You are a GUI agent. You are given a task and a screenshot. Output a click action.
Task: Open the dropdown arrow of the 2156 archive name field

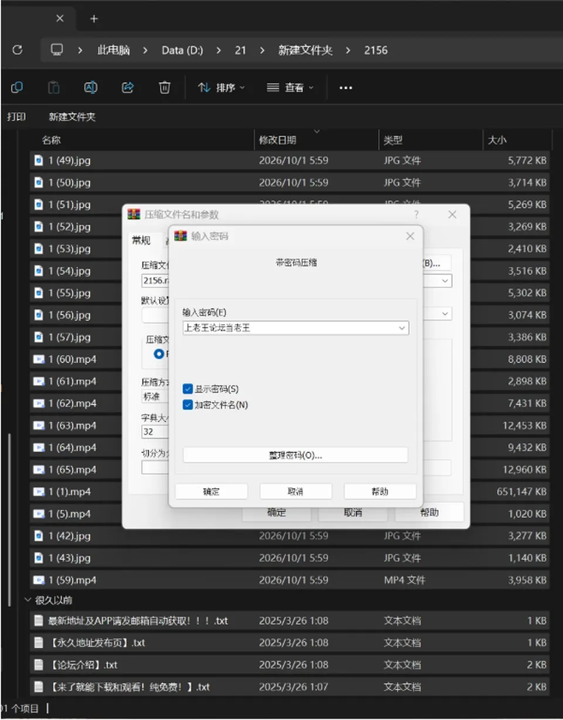tap(446, 281)
